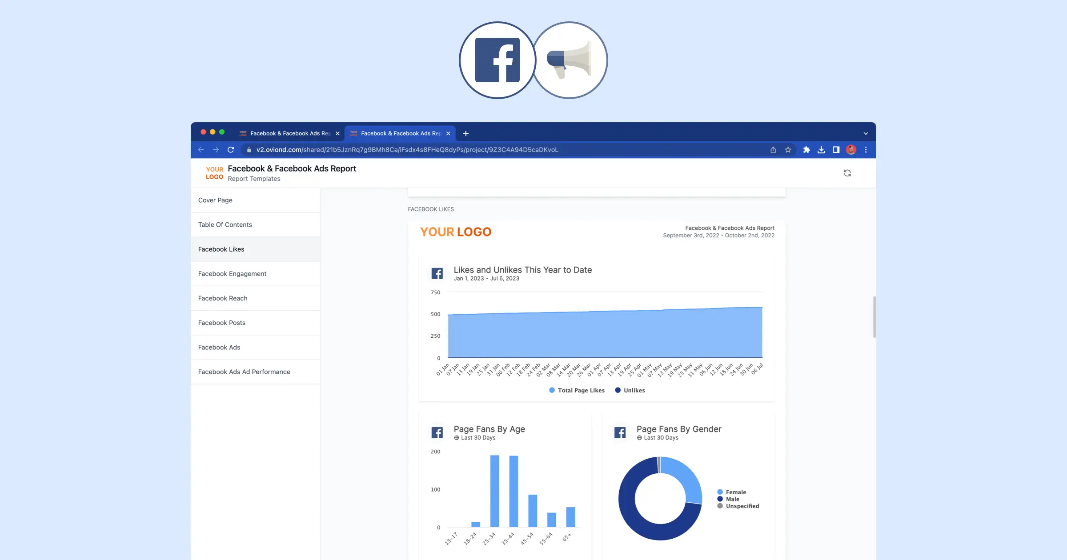Click the site lock icon in the address bar

[x=249, y=150]
